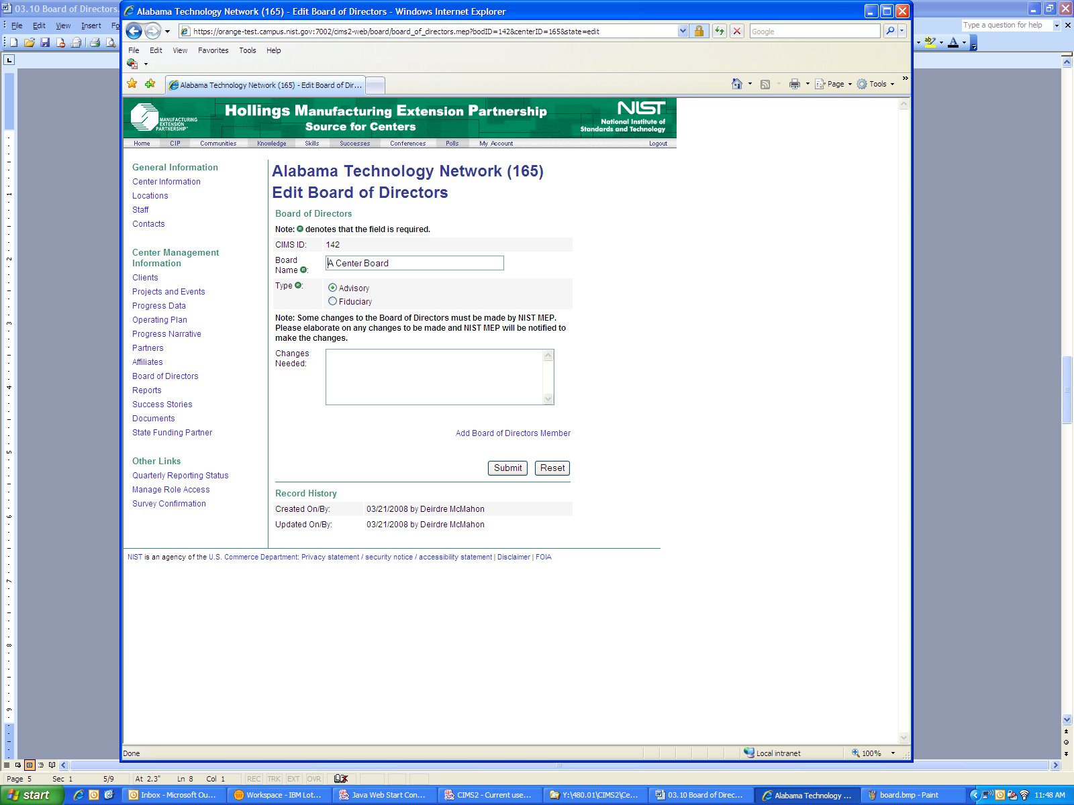Open the Quarterly Reporting Status link
This screenshot has height=805, width=1074.
click(180, 476)
